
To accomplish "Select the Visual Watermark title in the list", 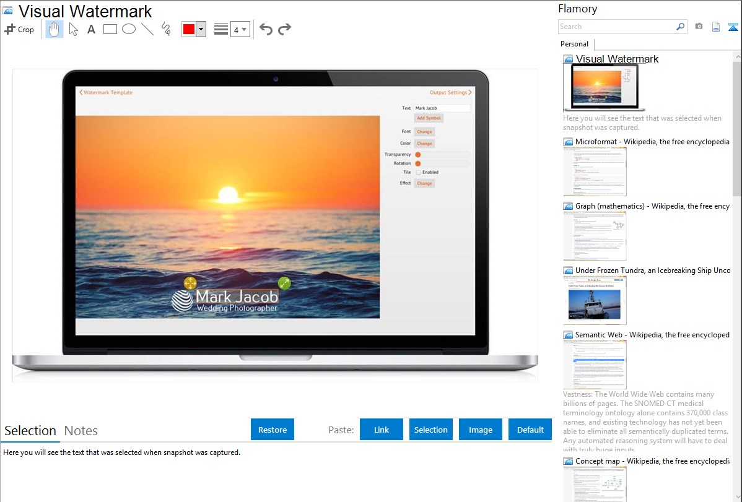I will (x=617, y=59).
